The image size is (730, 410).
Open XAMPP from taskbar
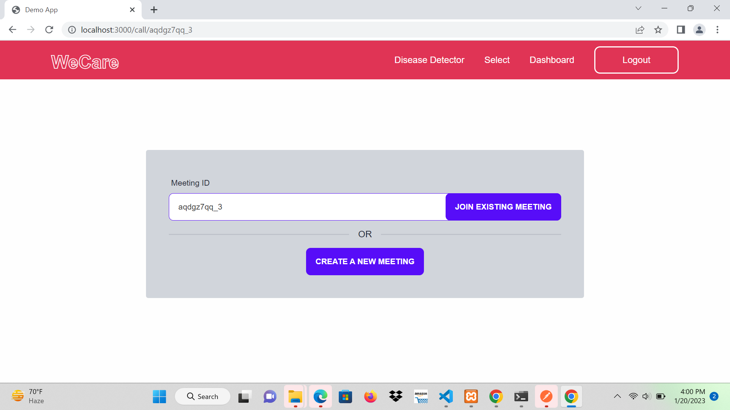tap(471, 396)
